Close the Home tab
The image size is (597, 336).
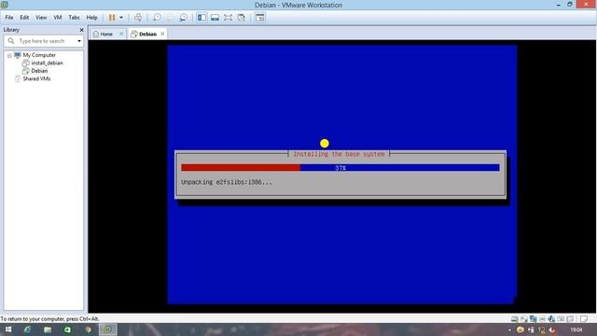click(x=121, y=34)
